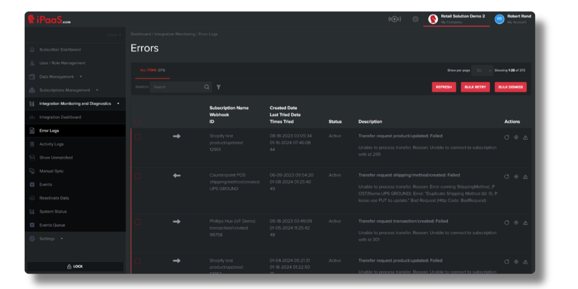The height and width of the screenshot is (289, 578).
Task: Click the Retail Solution Demo 2 company logo
Action: point(433,19)
